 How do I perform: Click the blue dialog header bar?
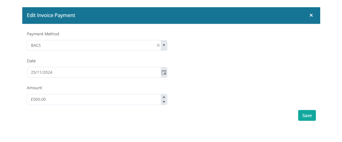click(x=171, y=15)
